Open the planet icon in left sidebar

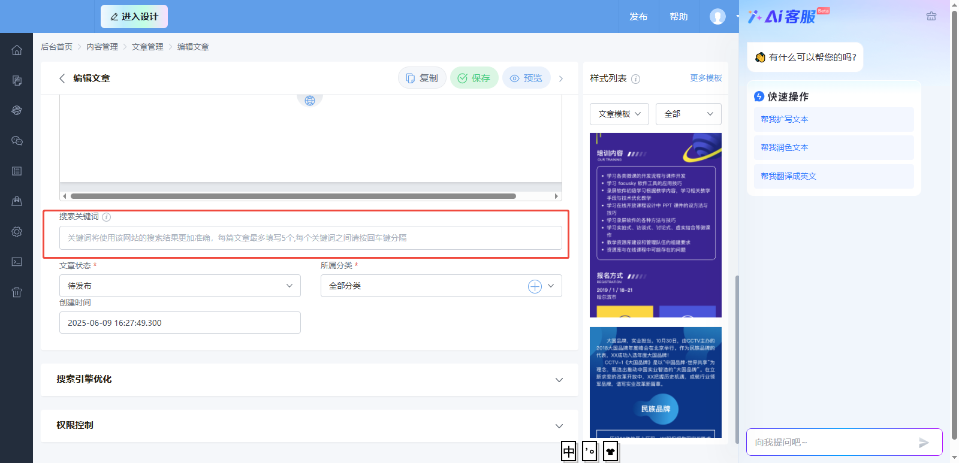tap(17, 110)
